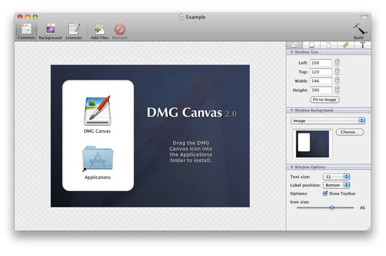The height and width of the screenshot is (256, 386).
Task: Select the text T inspector tab
Action: (363, 45)
